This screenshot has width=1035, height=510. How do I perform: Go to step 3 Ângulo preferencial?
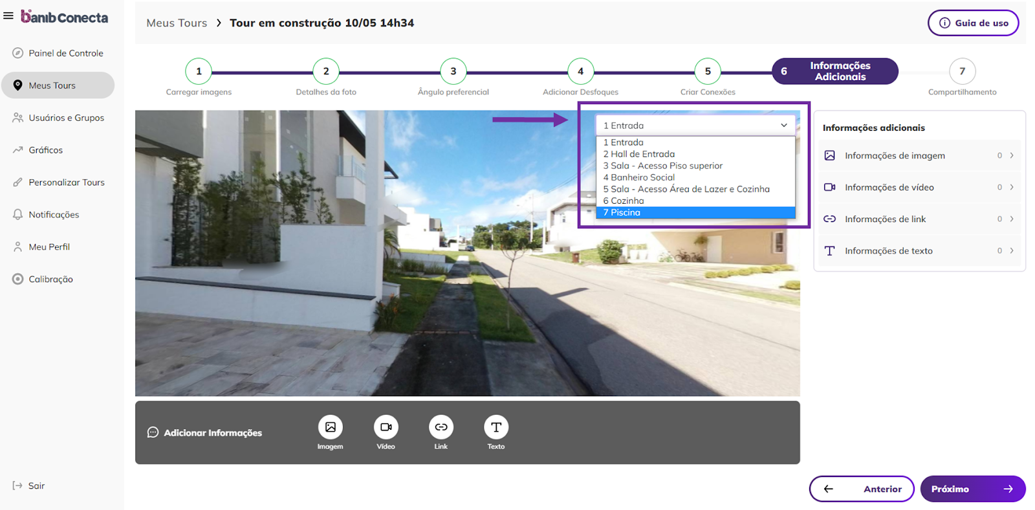point(453,71)
